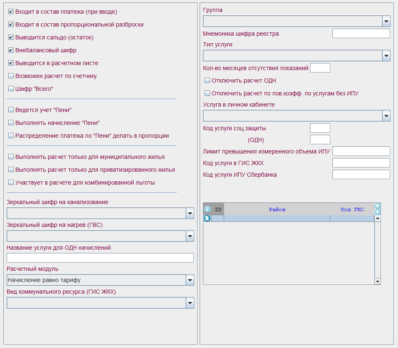
Task: Uncheck 'Входит в состав платежа (при вводе)'
Action: click(x=11, y=12)
